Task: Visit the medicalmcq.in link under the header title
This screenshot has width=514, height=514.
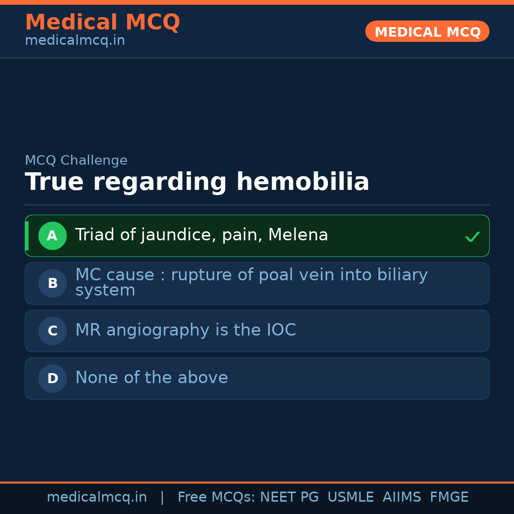Action: pyautogui.click(x=75, y=40)
